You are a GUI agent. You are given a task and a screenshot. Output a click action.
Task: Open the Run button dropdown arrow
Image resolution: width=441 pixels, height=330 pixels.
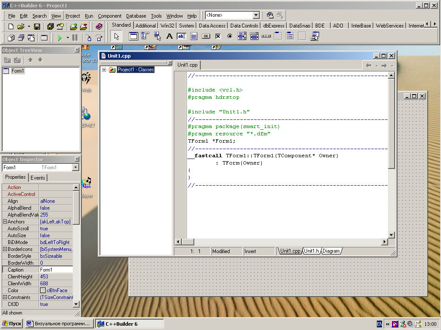click(x=68, y=38)
